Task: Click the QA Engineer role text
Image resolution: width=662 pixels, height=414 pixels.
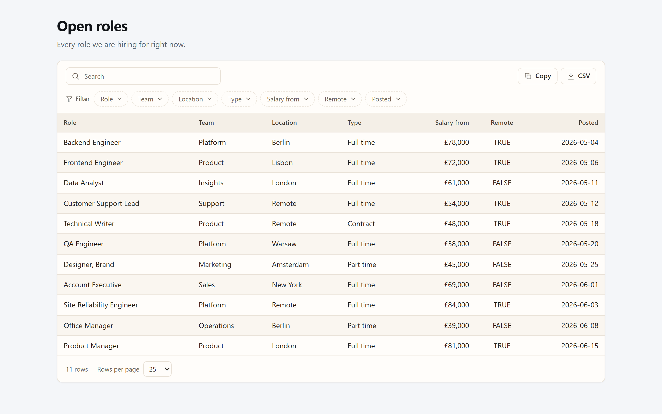Action: click(x=84, y=244)
